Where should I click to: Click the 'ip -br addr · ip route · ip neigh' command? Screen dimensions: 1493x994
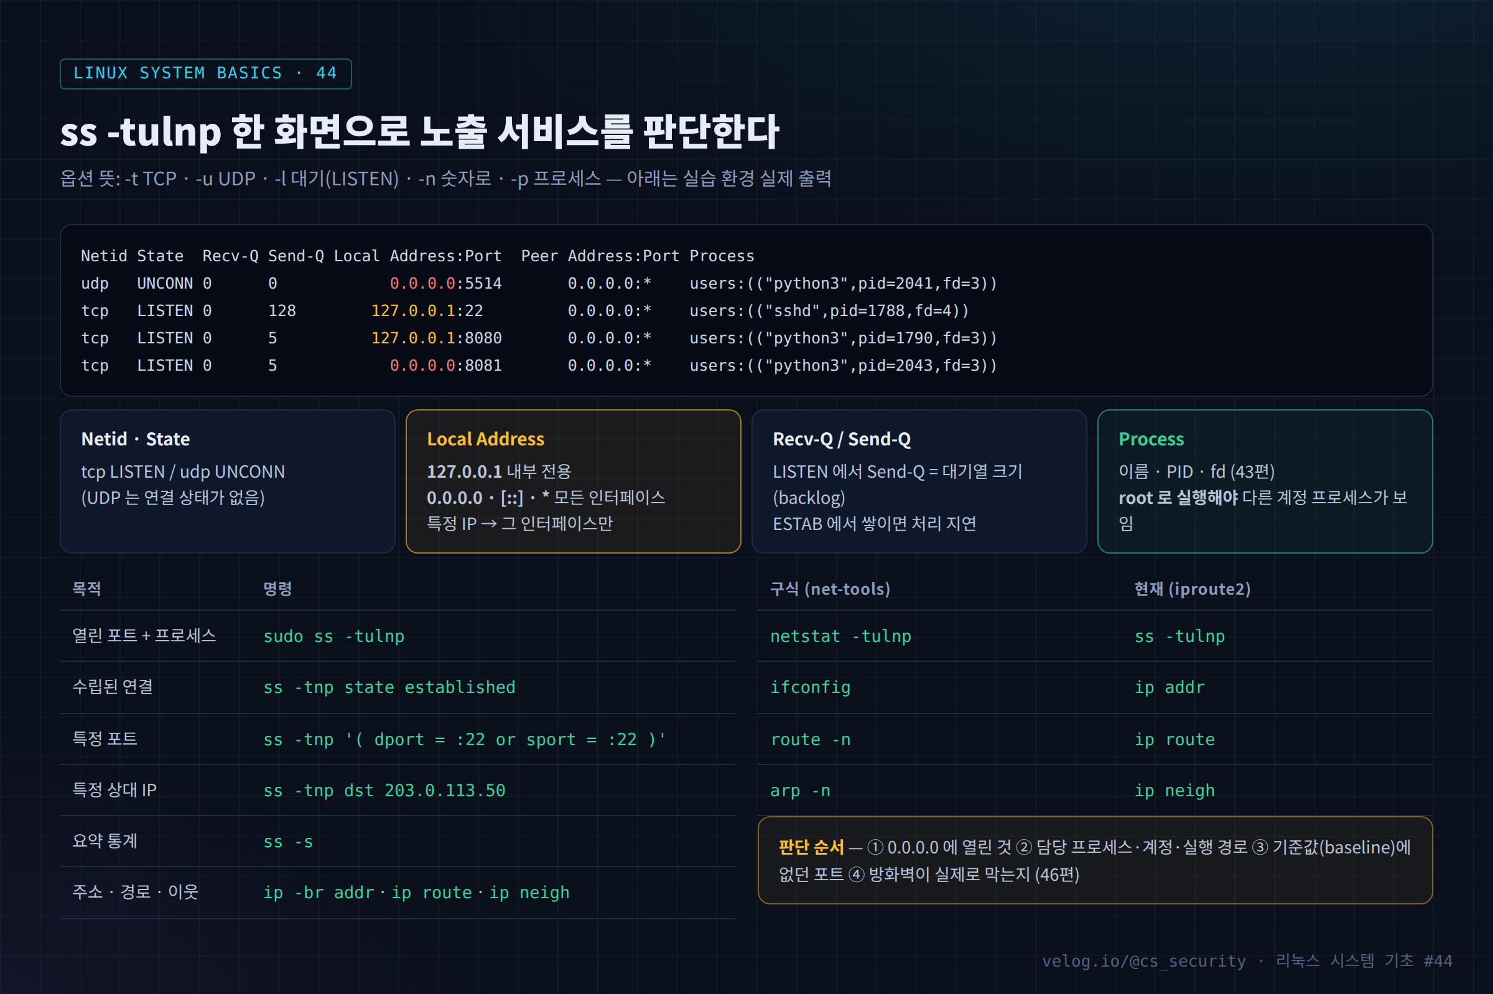tap(416, 893)
